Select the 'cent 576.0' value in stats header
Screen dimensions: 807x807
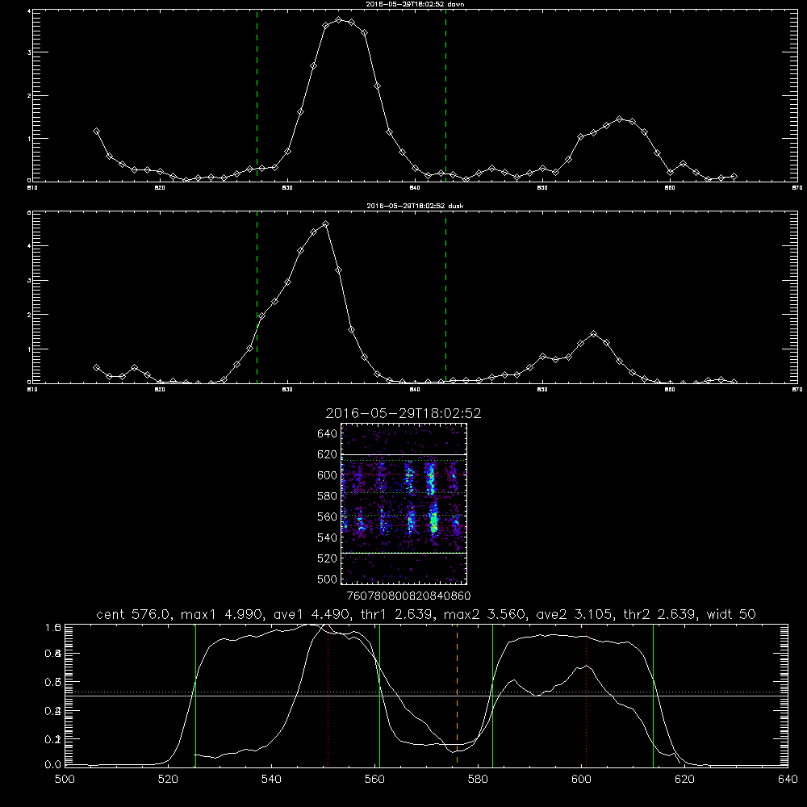[135, 614]
